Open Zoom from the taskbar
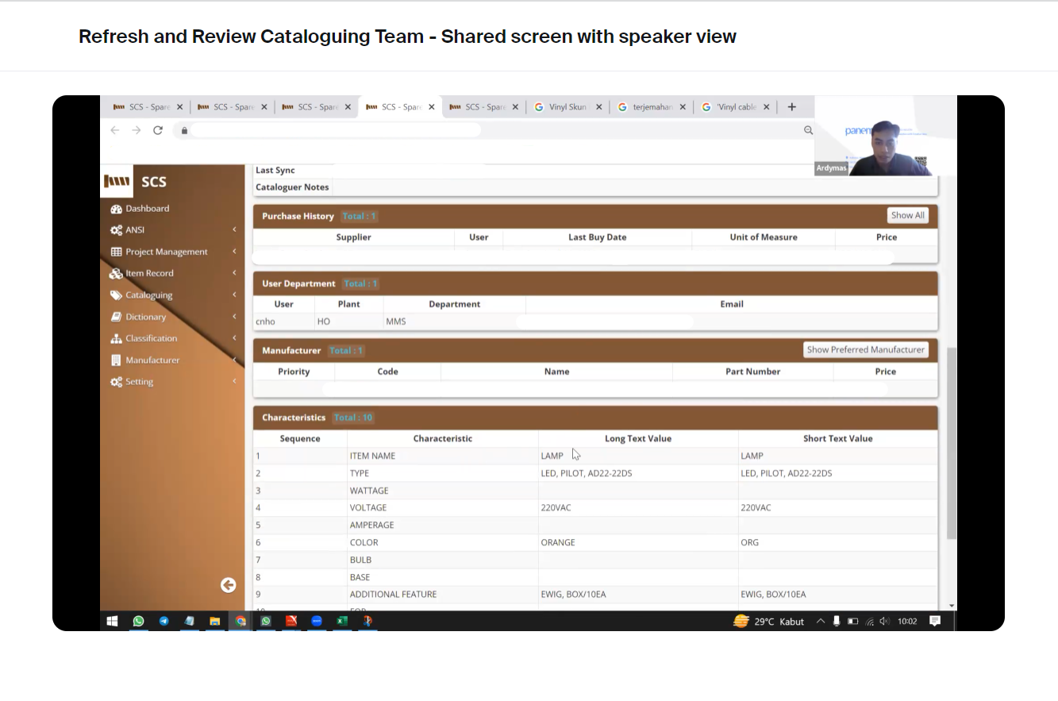1058x701 pixels. [x=317, y=621]
